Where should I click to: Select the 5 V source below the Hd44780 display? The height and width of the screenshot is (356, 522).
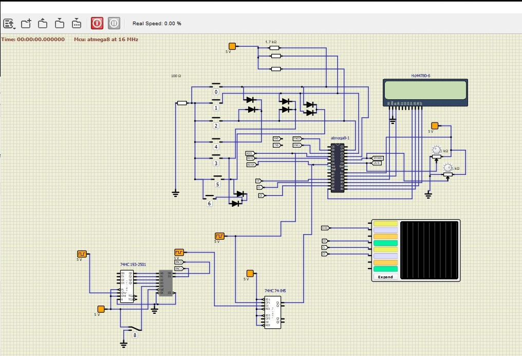click(x=435, y=126)
